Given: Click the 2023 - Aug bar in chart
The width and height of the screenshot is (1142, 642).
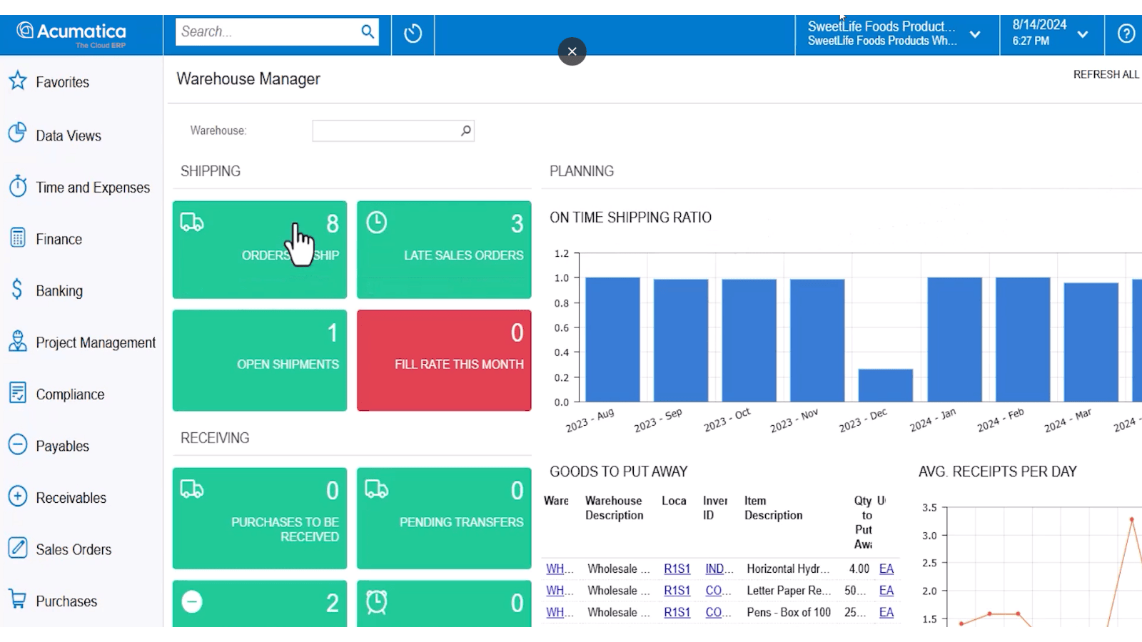Looking at the screenshot, I should tap(612, 340).
